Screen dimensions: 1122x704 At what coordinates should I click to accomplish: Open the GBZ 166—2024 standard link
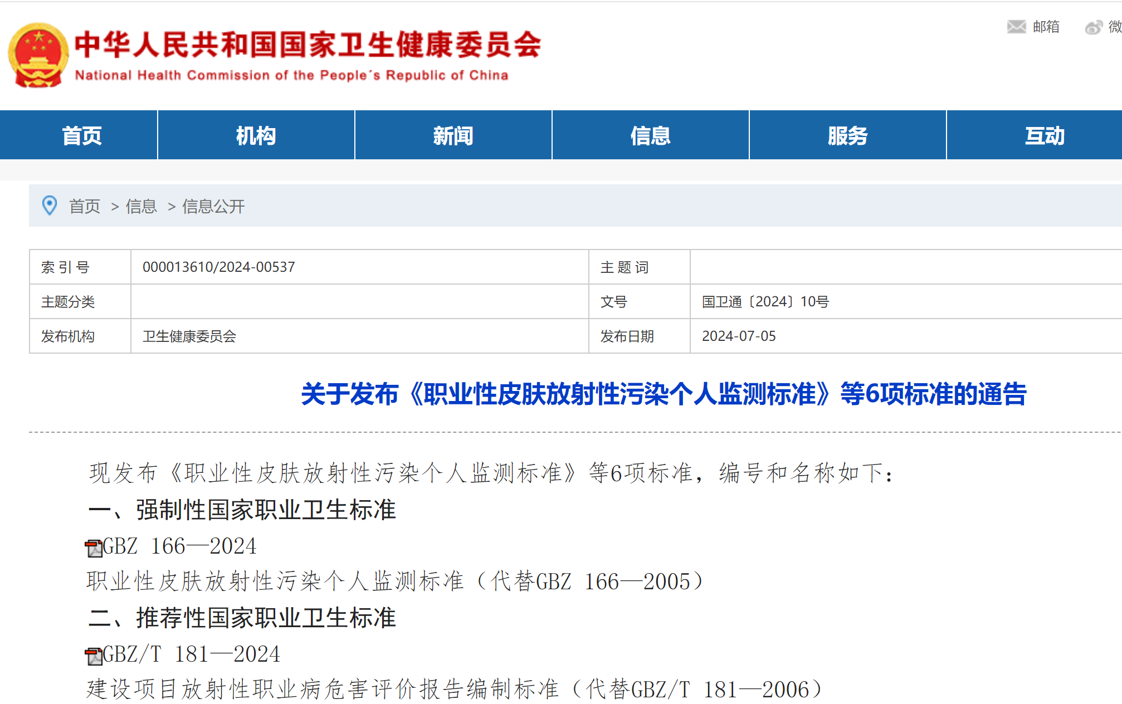[x=179, y=546]
